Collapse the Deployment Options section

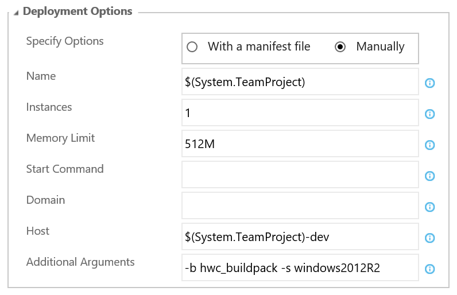16,13
